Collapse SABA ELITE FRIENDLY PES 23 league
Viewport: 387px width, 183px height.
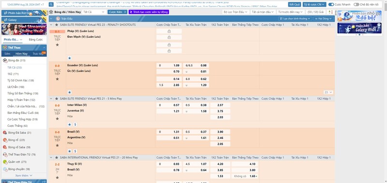[x=51, y=25]
